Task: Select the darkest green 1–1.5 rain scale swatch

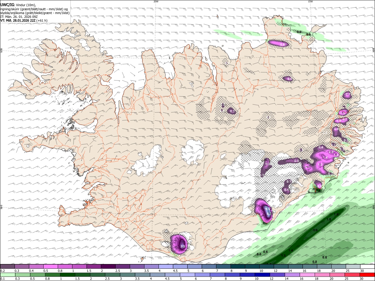Action: [x=67, y=275]
